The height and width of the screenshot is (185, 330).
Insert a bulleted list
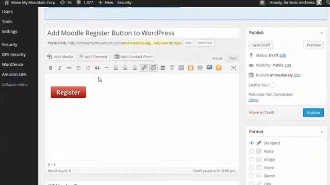pyautogui.click(x=78, y=68)
